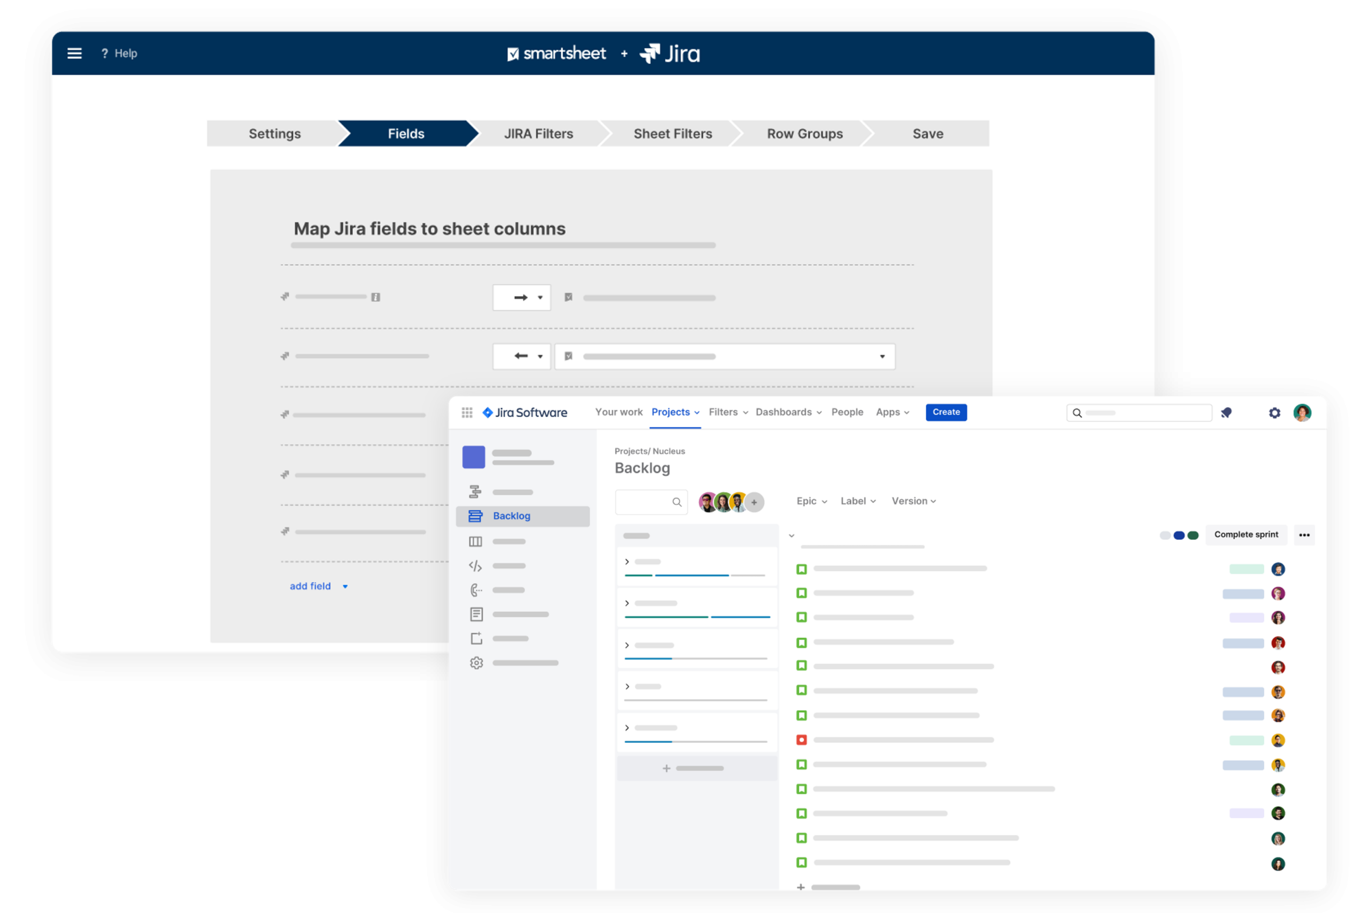Open the sync direction dropdown in field mapping

(521, 297)
